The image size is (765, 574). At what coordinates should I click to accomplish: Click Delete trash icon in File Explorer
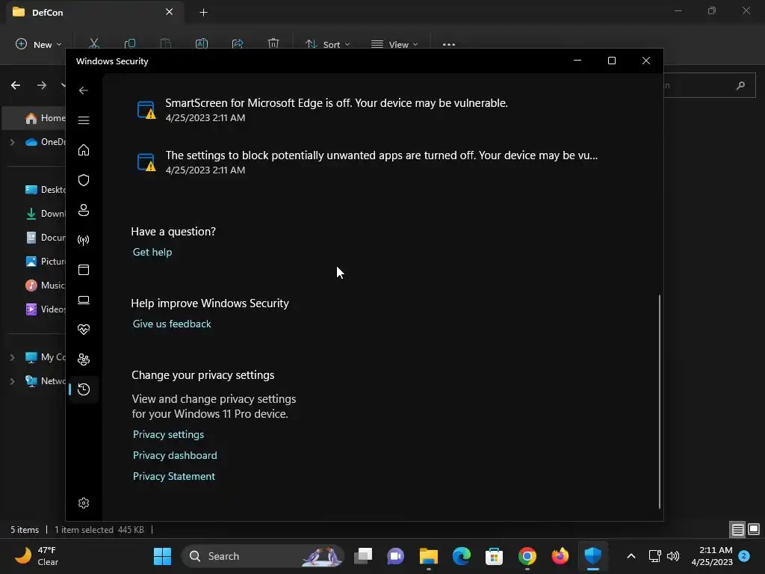[x=273, y=43]
